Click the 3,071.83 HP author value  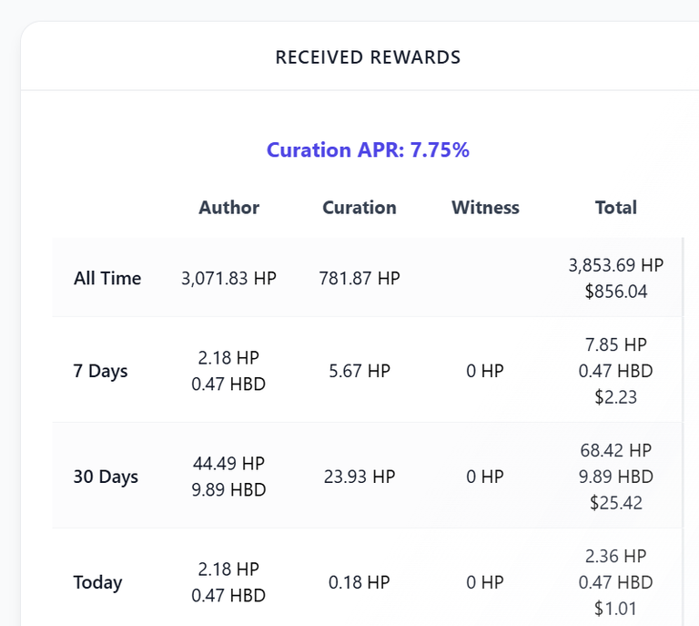coord(229,279)
